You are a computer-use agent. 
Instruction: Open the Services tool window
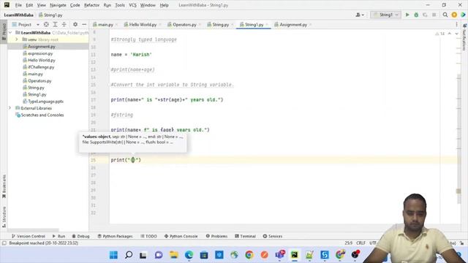tap(273, 236)
